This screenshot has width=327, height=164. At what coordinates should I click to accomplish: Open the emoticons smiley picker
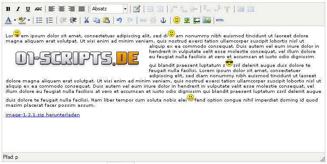177,20
